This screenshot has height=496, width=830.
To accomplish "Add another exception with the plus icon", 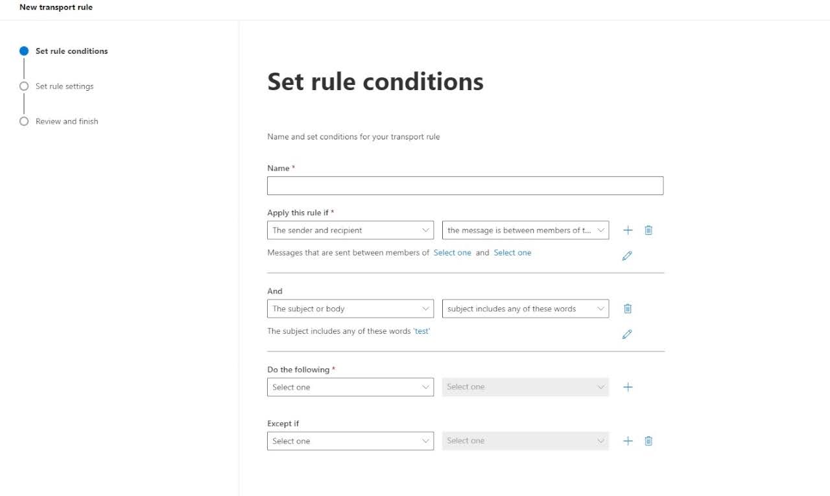I will (628, 441).
